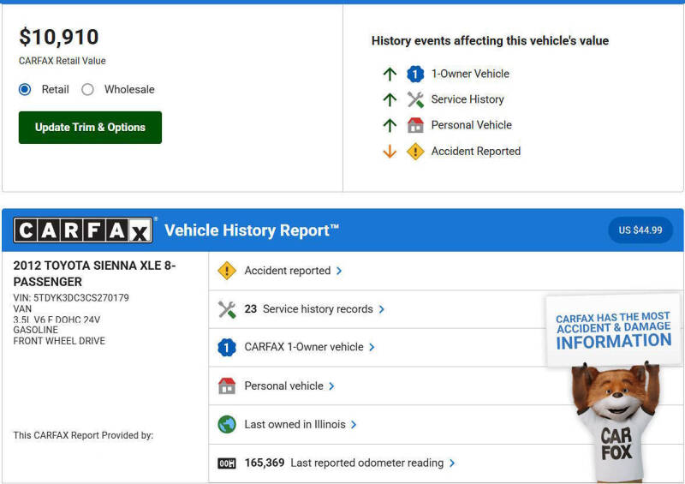The image size is (685, 484).
Task: Click the Accident Reported icon in value events
Action: (x=415, y=152)
